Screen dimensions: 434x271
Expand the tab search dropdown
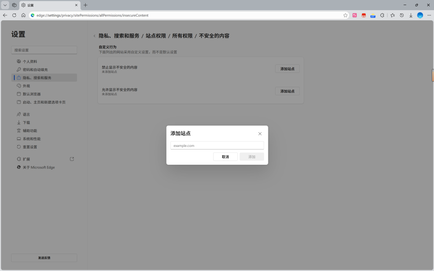coord(5,5)
